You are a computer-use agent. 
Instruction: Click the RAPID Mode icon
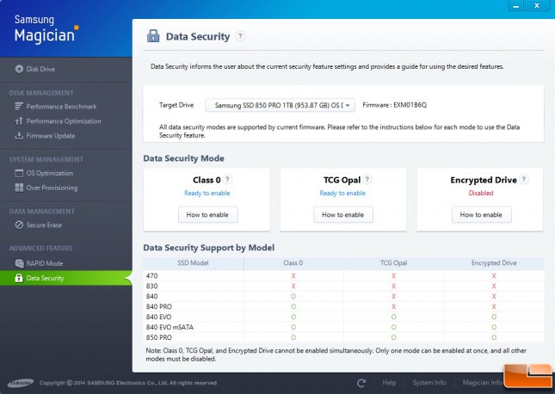coord(19,263)
